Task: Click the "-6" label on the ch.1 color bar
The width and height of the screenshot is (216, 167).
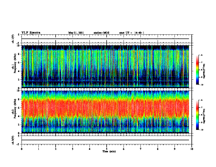Action: click(x=202, y=55)
